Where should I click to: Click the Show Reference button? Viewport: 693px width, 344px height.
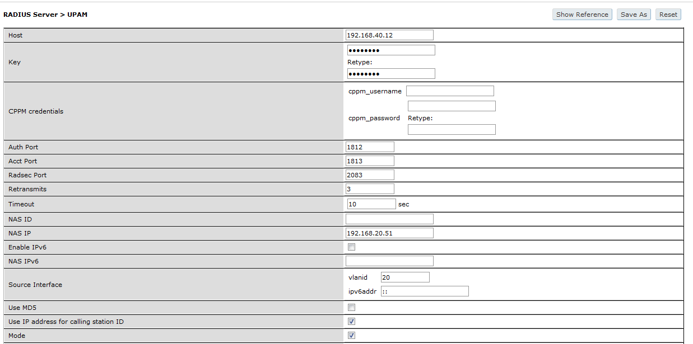pos(582,15)
